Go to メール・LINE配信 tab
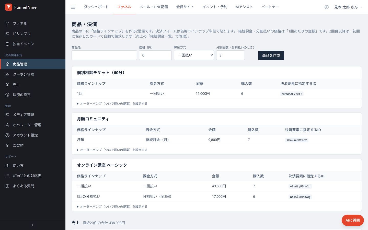Screen dimensions: 368x230 point(154,7)
